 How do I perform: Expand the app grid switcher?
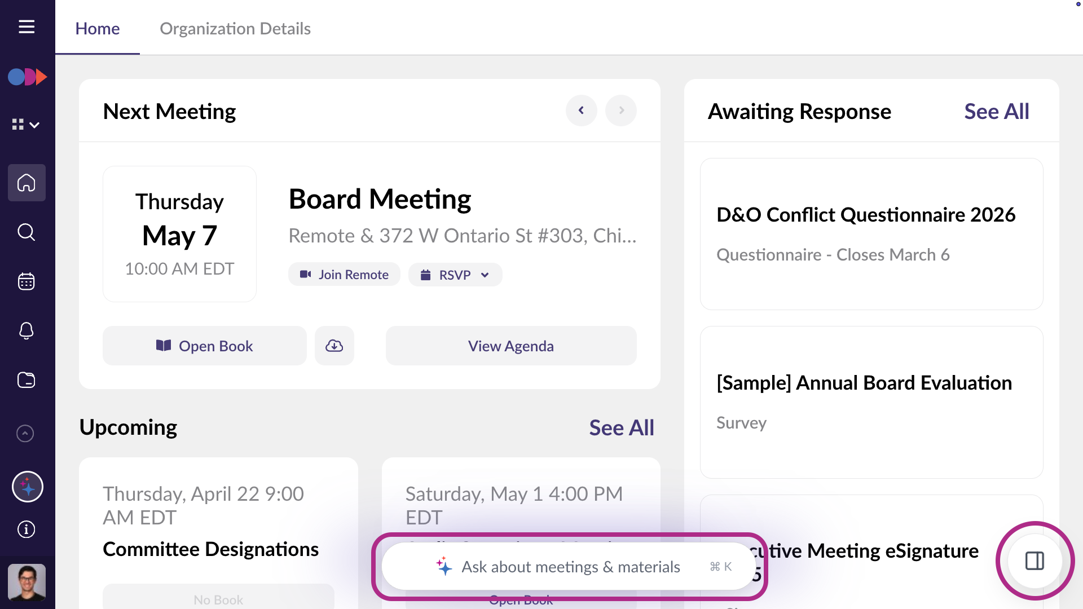point(26,125)
